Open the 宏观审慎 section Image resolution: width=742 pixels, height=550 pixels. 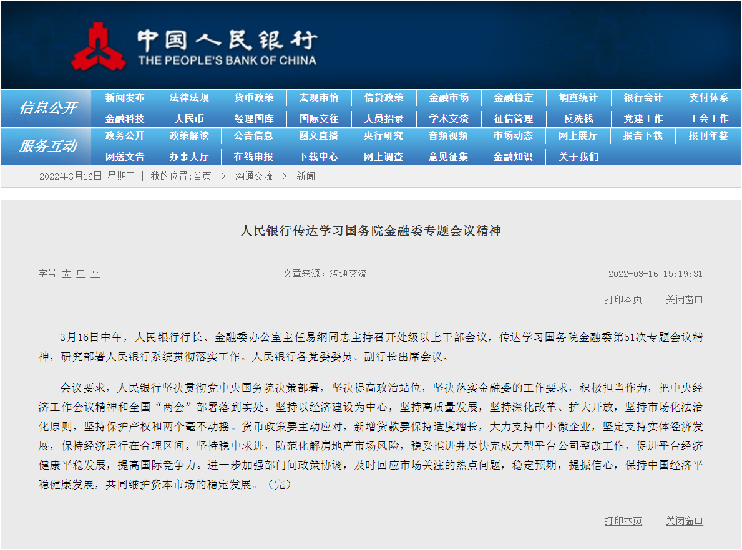point(319,97)
